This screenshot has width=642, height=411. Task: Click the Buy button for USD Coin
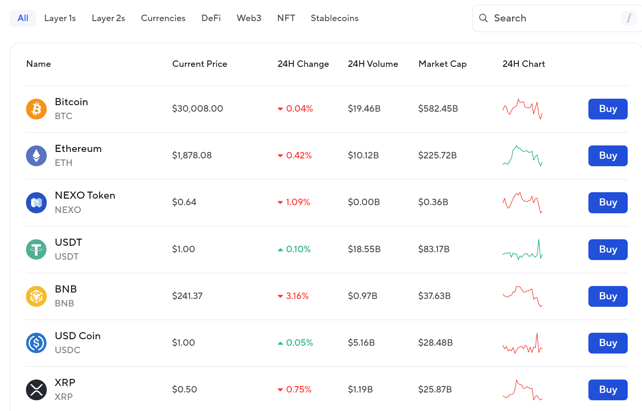[x=608, y=343]
